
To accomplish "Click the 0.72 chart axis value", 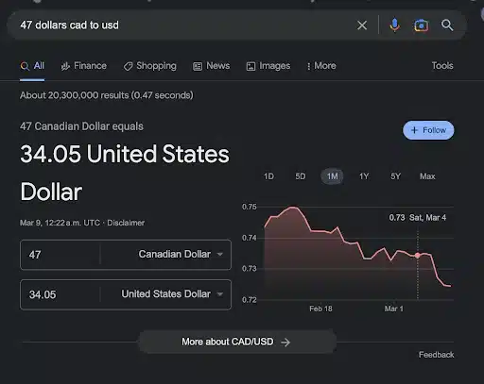I will pos(250,300).
